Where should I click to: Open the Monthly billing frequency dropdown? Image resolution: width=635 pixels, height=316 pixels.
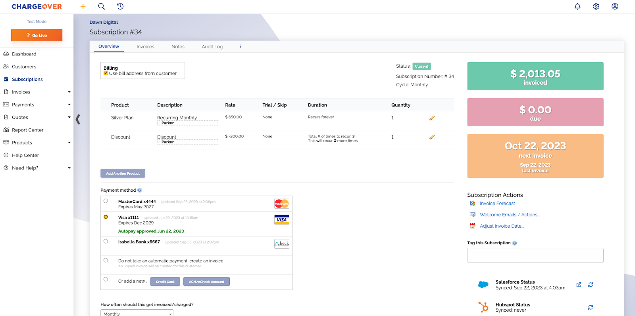point(137,313)
